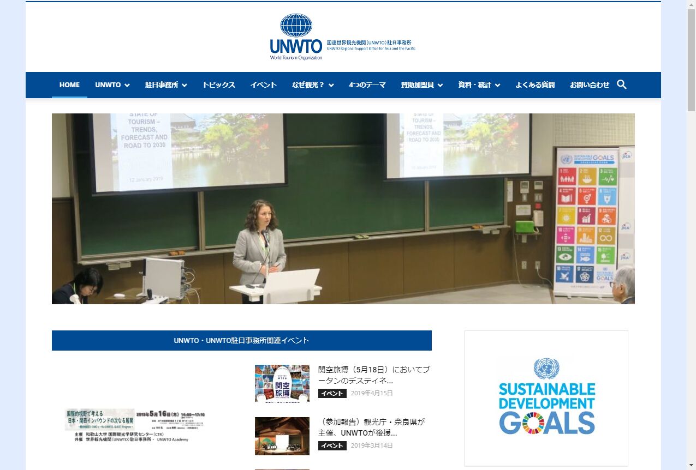Viewport: 696px width, 470px height.
Task: Open the search magnifier icon
Action: (622, 85)
